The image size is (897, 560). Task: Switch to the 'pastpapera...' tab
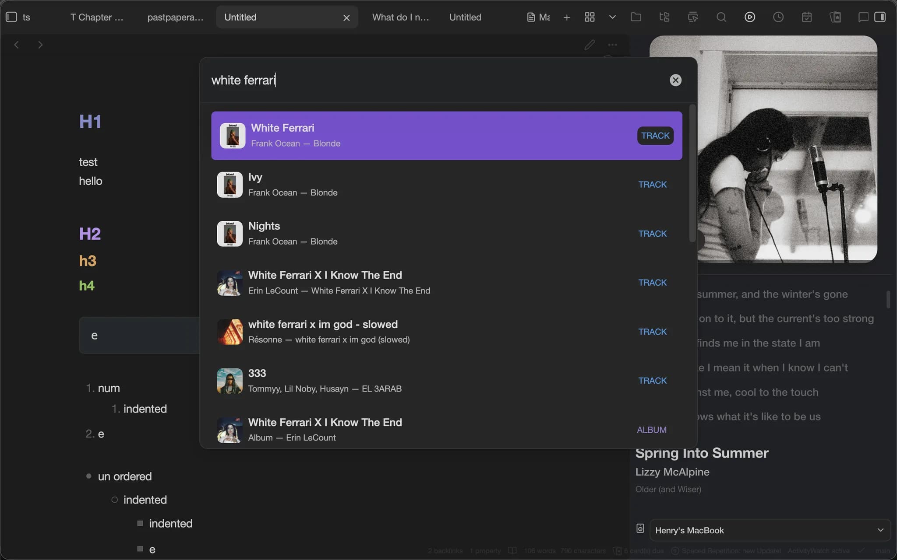[175, 17]
